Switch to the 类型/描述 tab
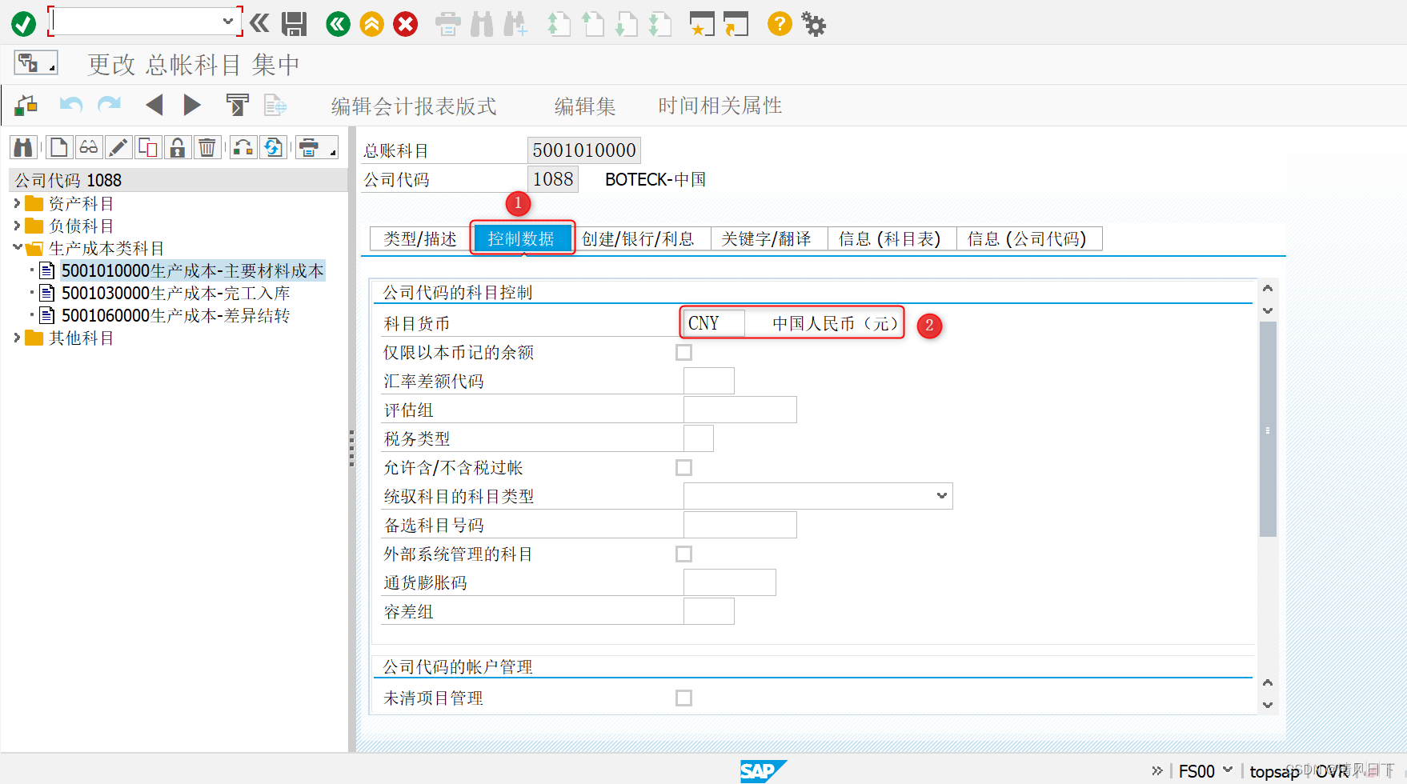This screenshot has height=784, width=1407. (x=419, y=238)
